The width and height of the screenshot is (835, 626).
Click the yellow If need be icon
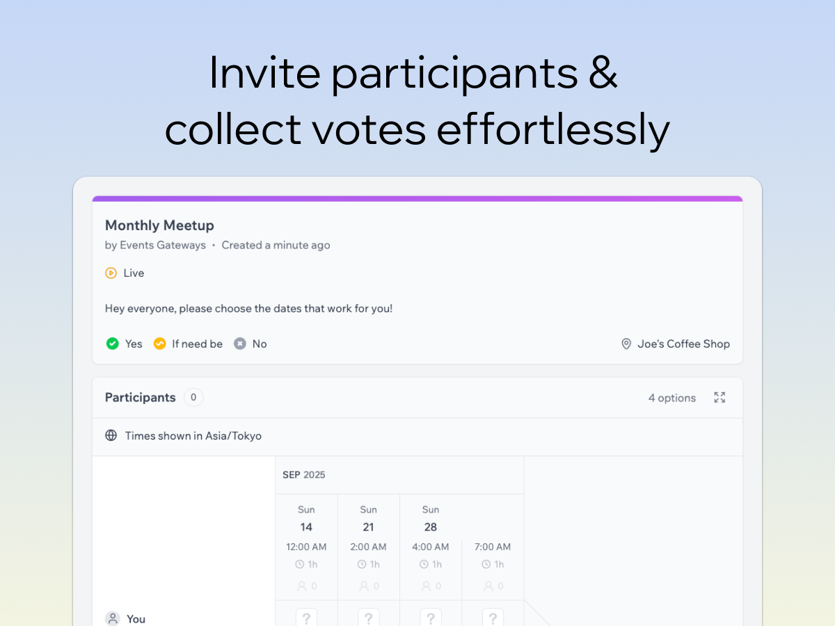[x=160, y=344]
